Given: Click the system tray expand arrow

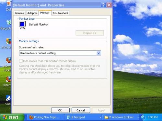Looking at the screenshot, I should (143, 117).
